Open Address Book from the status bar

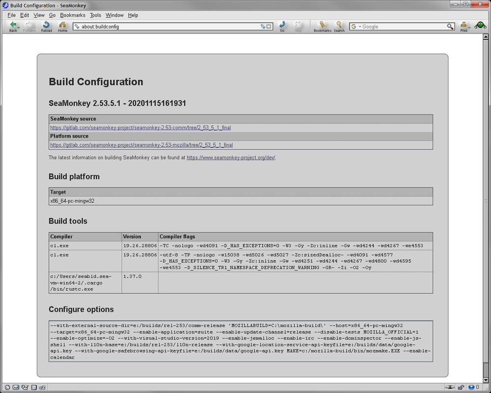point(34,388)
